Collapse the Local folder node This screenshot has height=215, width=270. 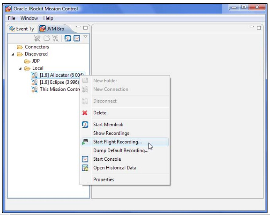pos(20,68)
